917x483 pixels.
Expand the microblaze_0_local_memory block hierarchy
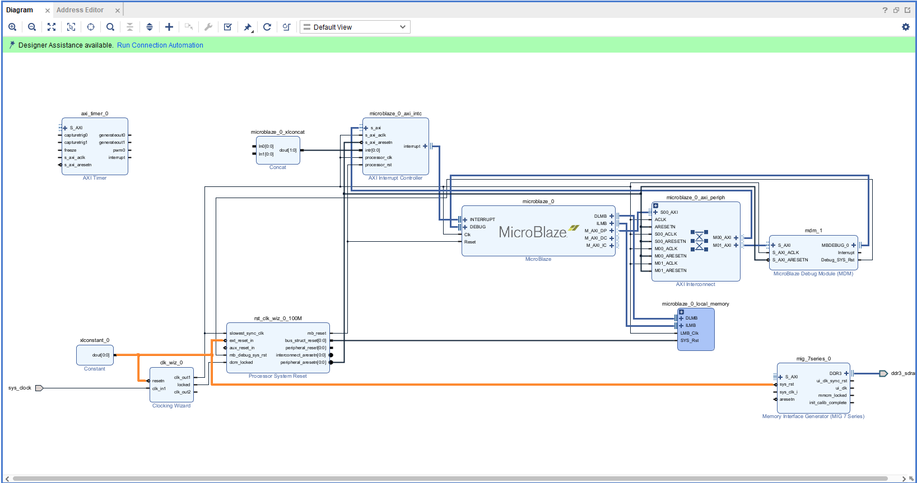(681, 312)
